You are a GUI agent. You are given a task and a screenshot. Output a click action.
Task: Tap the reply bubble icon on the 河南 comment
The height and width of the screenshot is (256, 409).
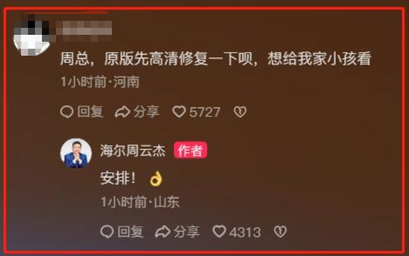[x=67, y=112]
